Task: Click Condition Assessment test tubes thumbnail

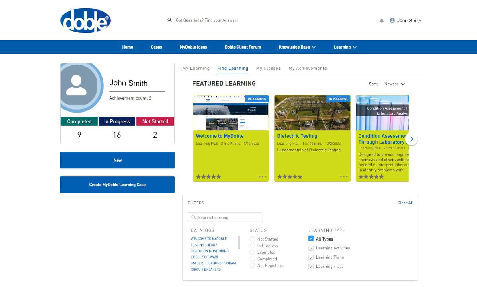Action: click(x=382, y=113)
